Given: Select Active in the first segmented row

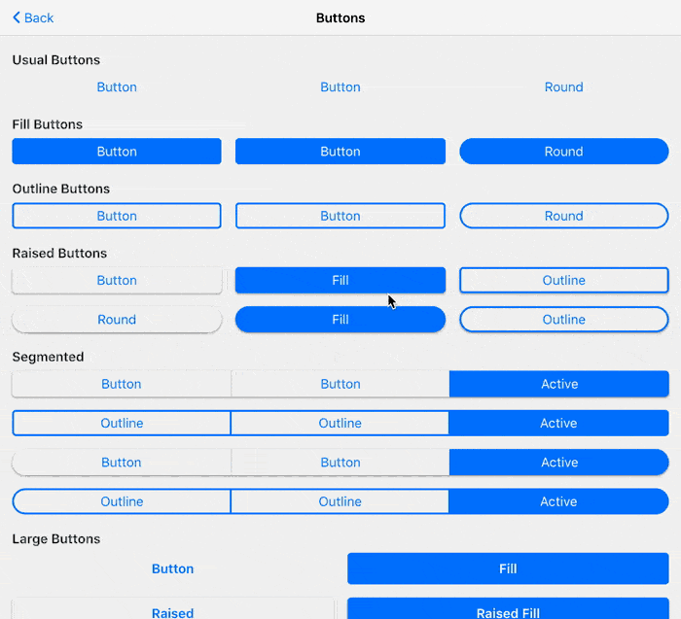Looking at the screenshot, I should (559, 384).
